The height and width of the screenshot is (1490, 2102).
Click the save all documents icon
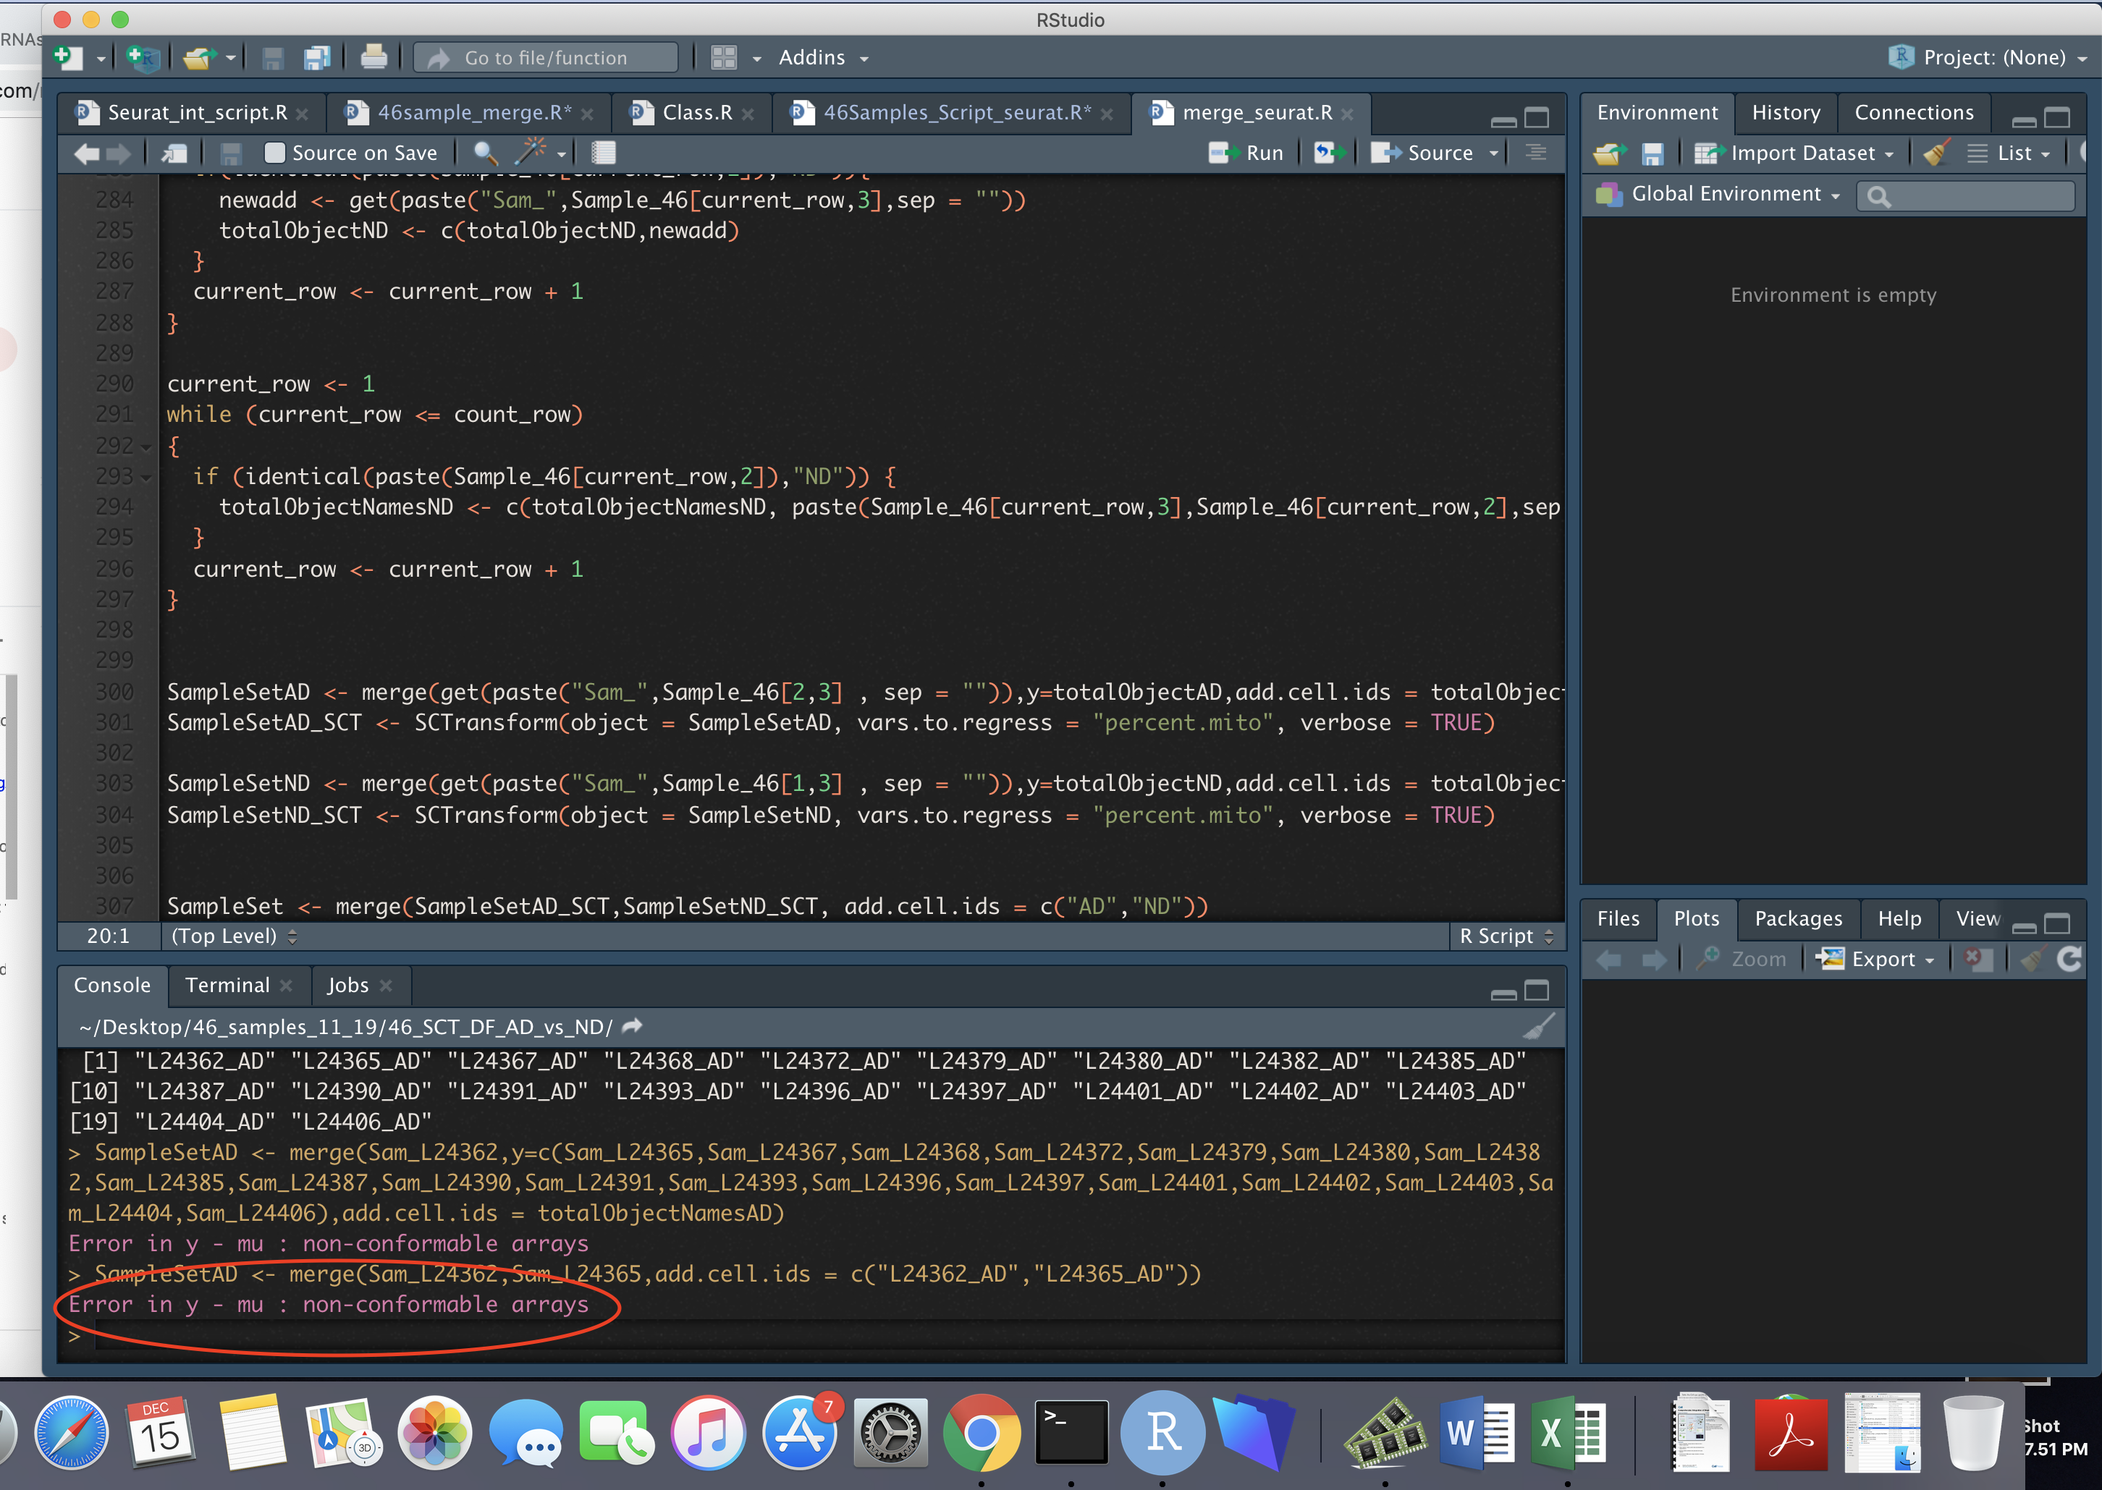[x=316, y=58]
